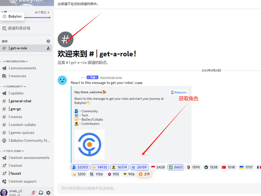
Task: Open the get-a-role channel
Action: pyautogui.click(x=26, y=48)
